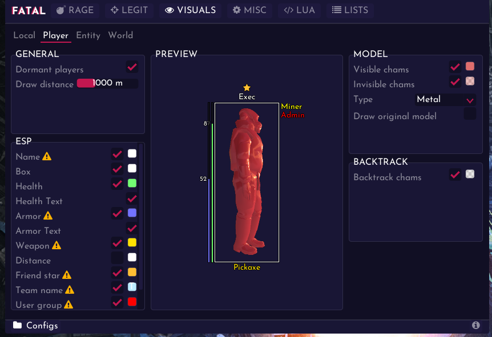This screenshot has height=337, width=492.
Task: Click the FATAL logo
Action: [x=29, y=11]
